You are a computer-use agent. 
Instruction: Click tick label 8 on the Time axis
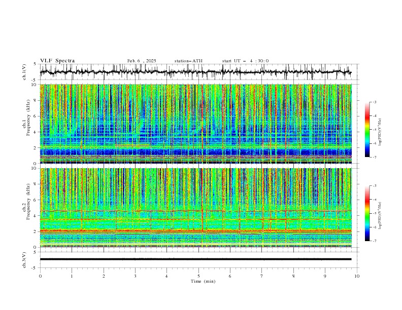[293, 276]
